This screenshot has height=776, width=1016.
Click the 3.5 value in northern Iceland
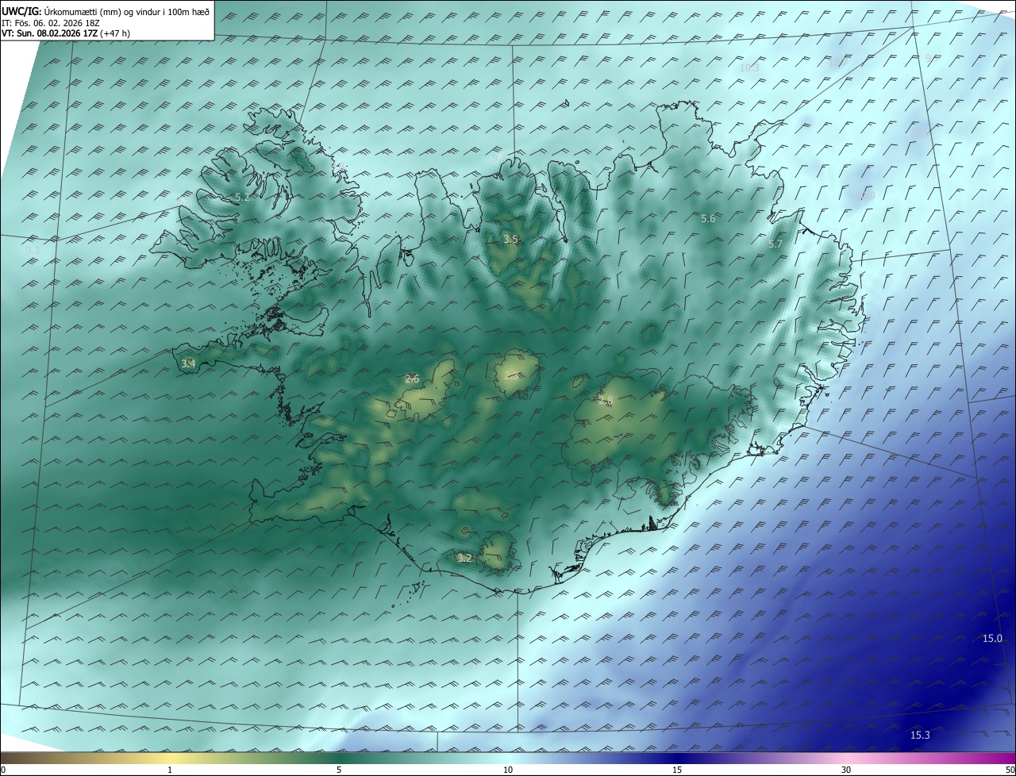pyautogui.click(x=510, y=239)
